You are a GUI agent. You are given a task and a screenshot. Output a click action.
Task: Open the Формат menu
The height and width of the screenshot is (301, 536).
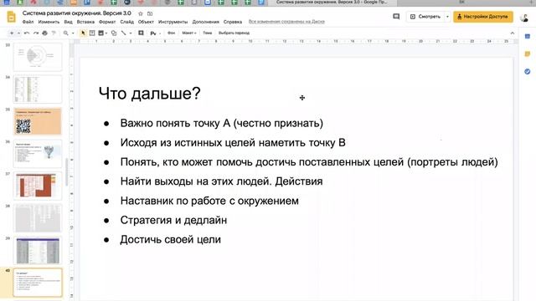107,22
